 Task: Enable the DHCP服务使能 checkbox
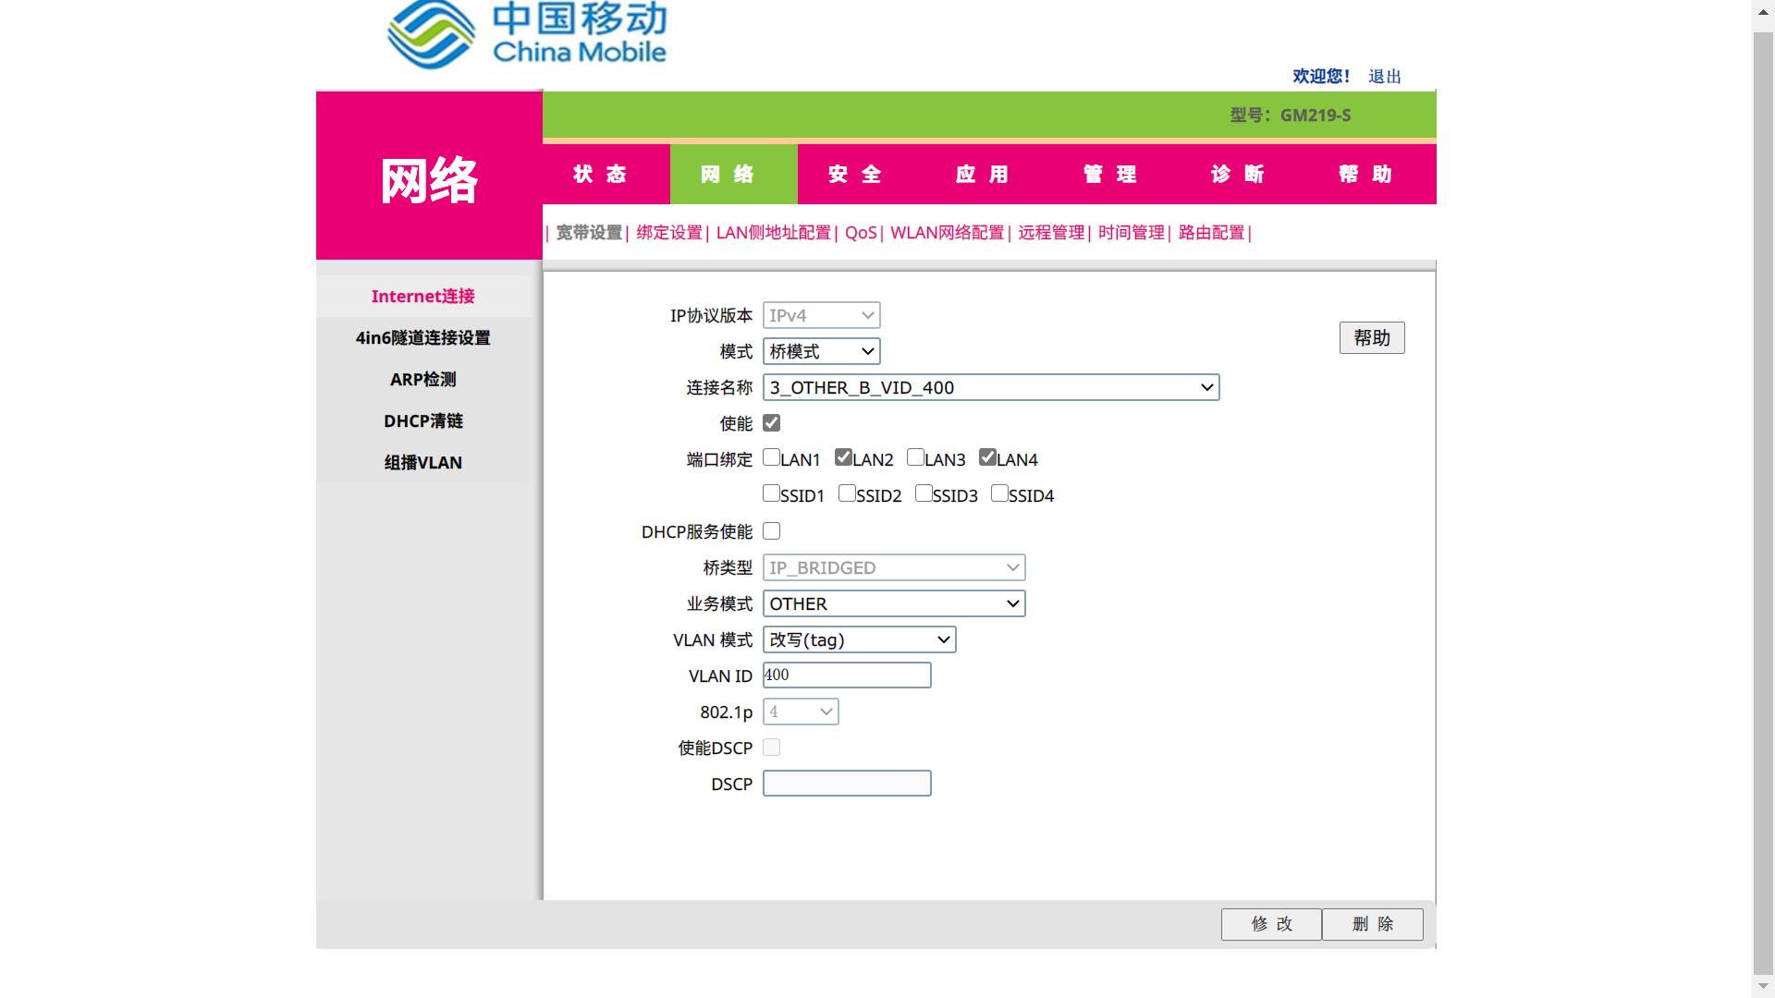point(771,531)
